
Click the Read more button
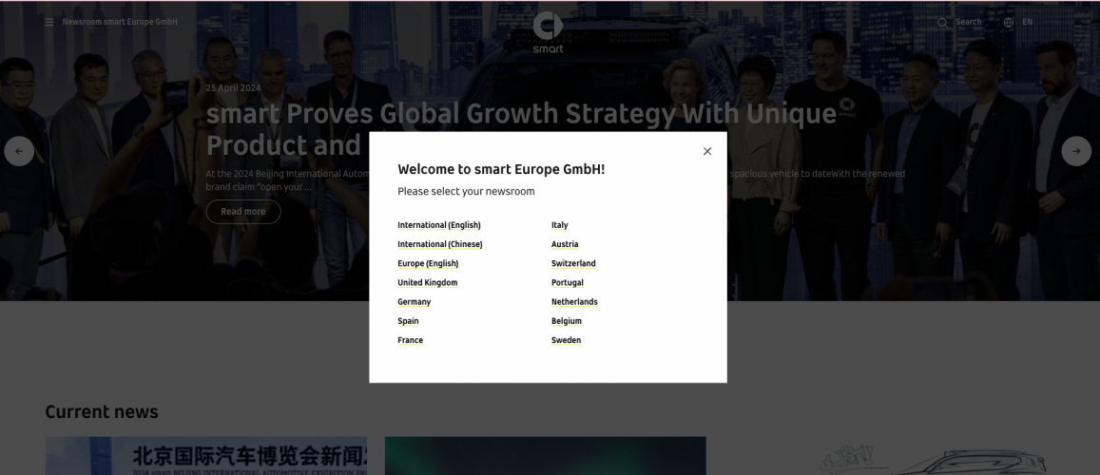tap(243, 212)
